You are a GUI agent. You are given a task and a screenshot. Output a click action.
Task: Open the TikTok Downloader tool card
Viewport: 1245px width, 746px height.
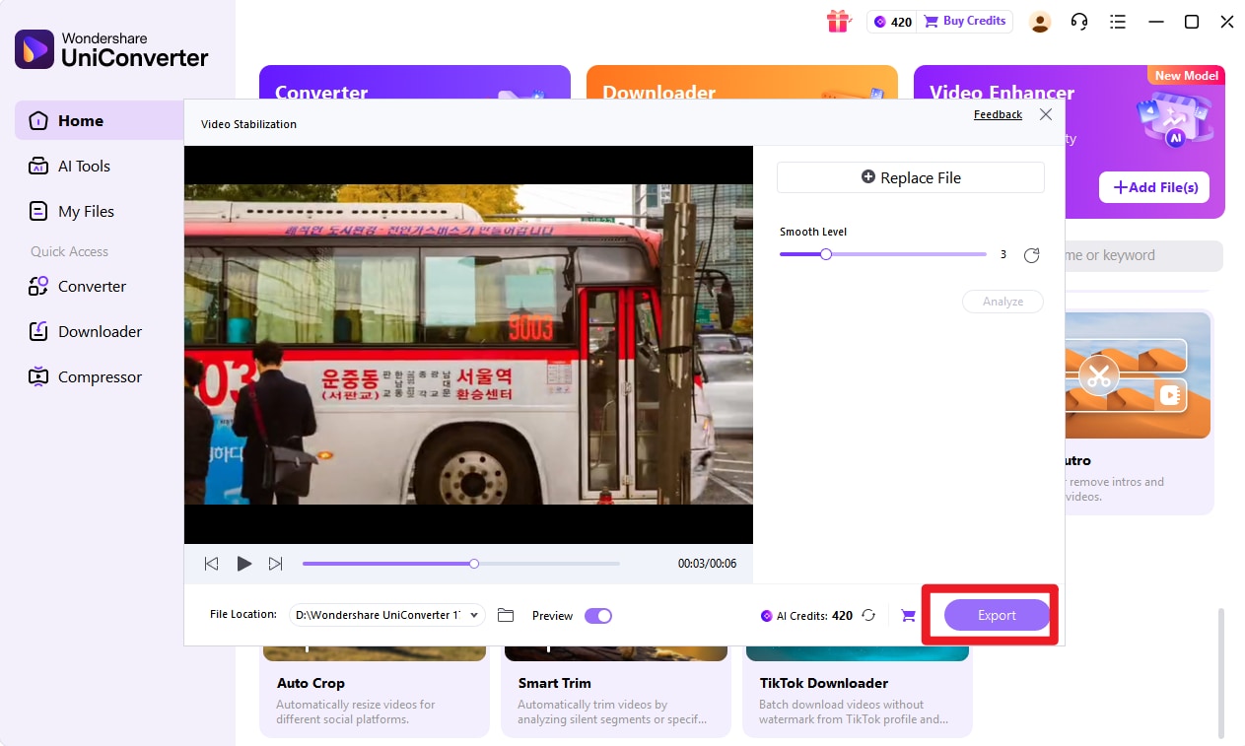(x=858, y=692)
